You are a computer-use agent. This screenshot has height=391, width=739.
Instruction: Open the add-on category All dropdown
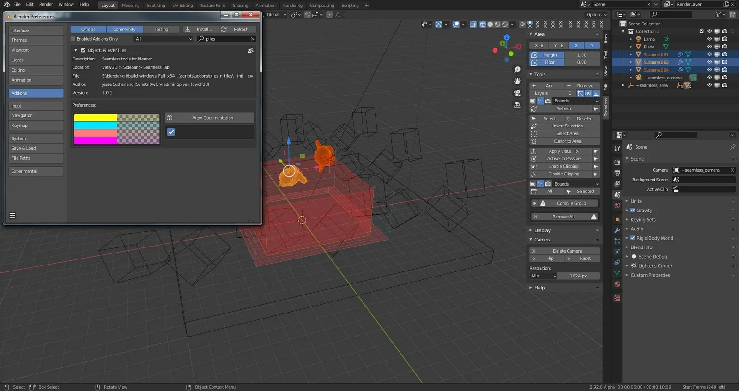click(x=164, y=39)
